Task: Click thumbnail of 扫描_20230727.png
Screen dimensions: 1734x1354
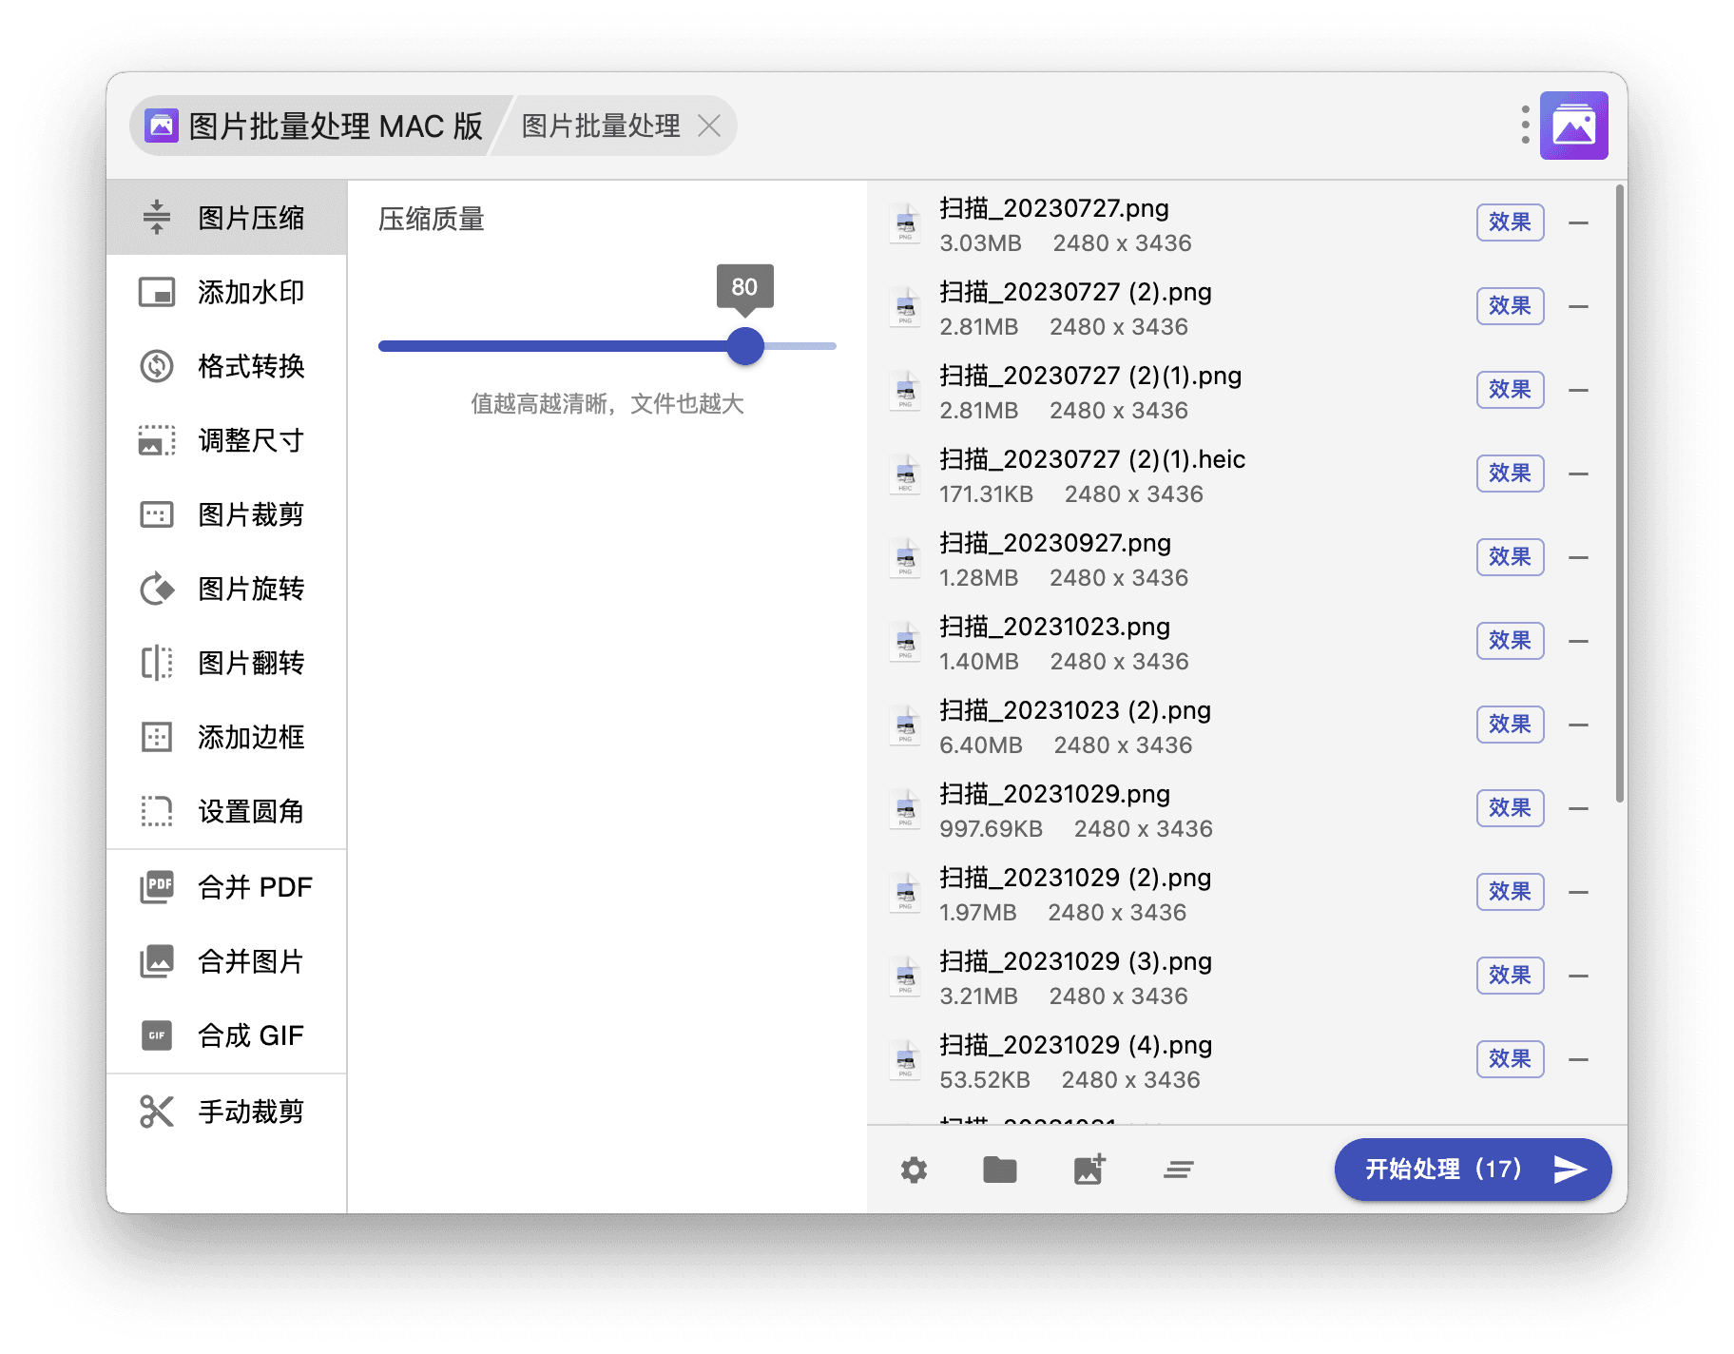Action: click(x=906, y=224)
